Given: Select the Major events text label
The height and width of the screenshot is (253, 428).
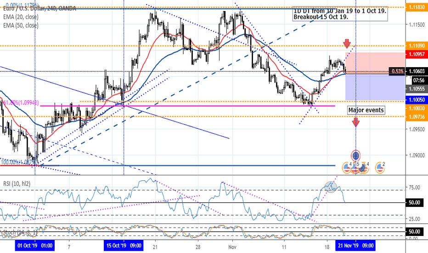Looking at the screenshot, I should tap(366, 110).
